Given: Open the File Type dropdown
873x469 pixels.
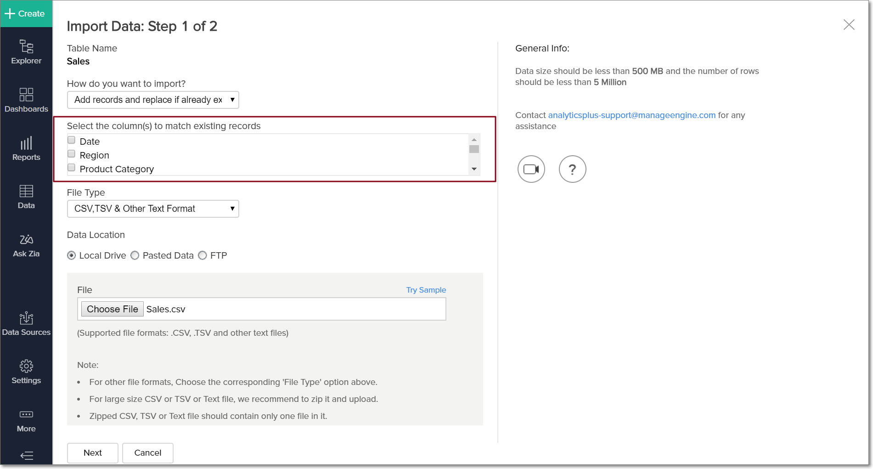Looking at the screenshot, I should pyautogui.click(x=153, y=209).
